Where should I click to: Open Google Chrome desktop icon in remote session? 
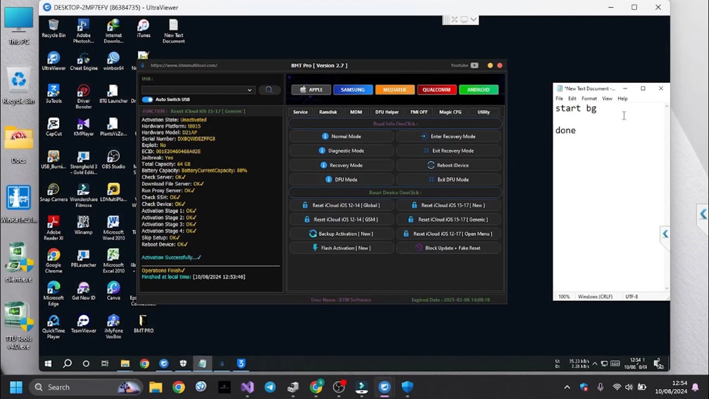tap(54, 261)
